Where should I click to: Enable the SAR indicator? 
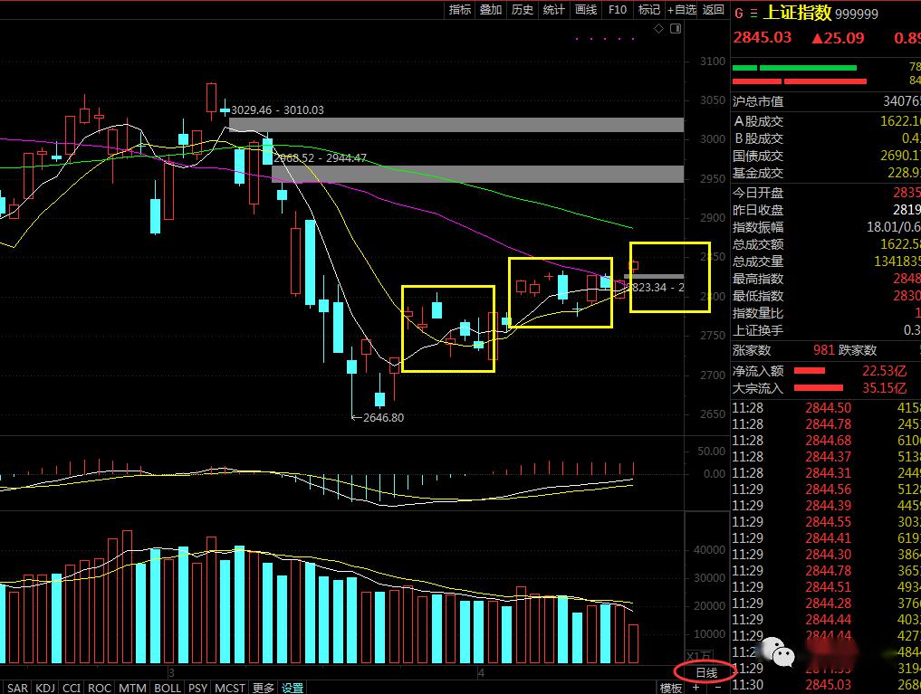click(17, 688)
